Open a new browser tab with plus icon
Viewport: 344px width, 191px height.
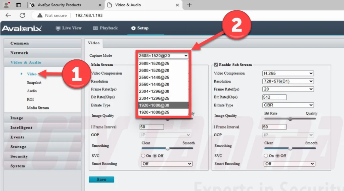click(x=189, y=5)
